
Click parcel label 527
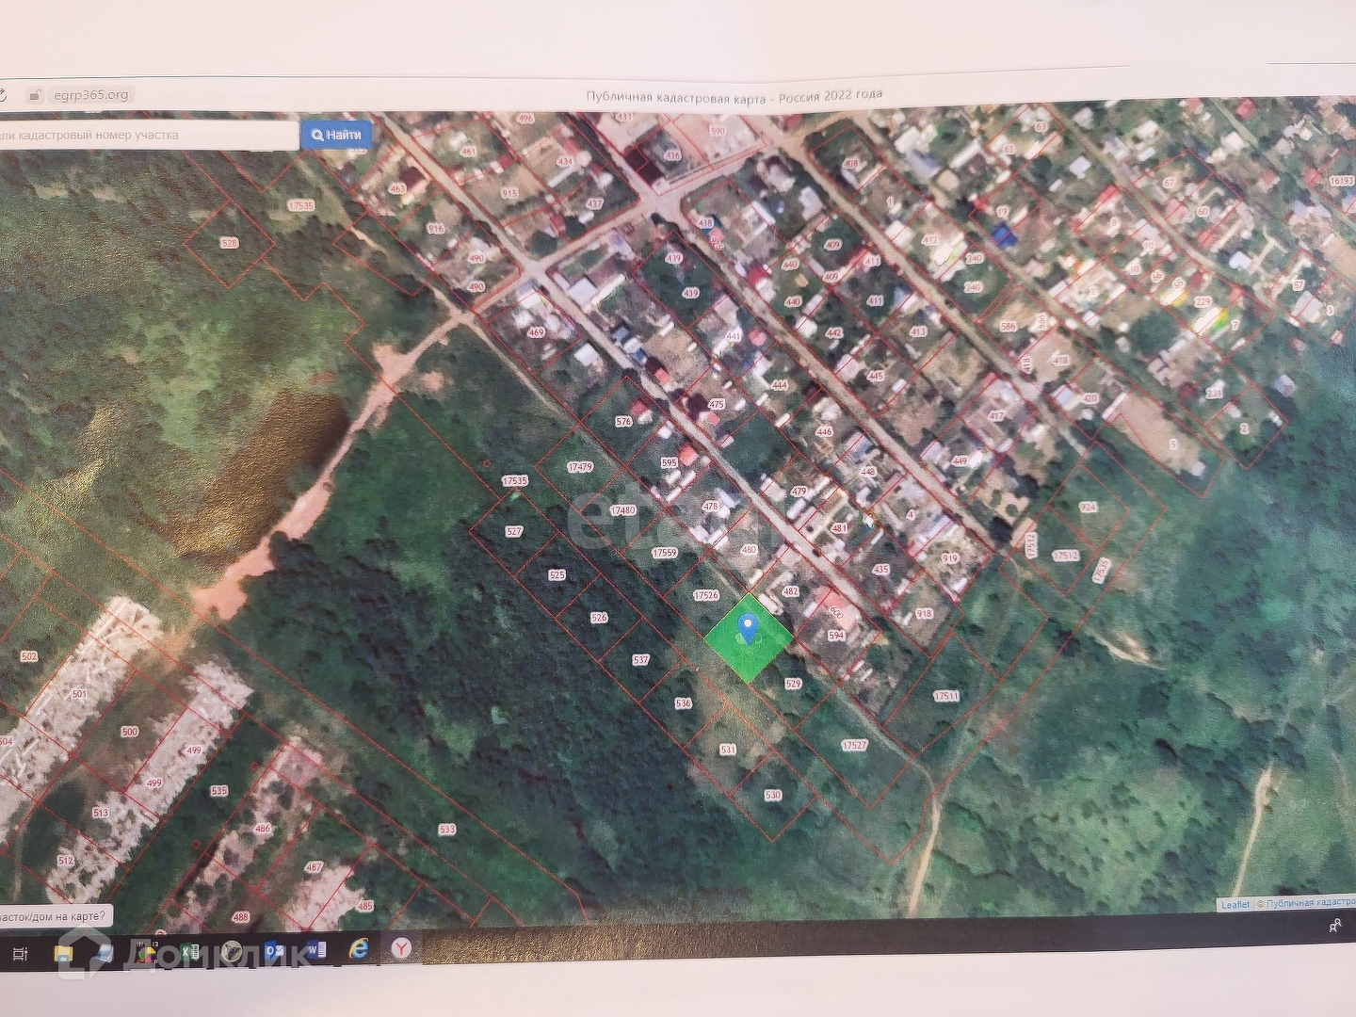point(514,531)
